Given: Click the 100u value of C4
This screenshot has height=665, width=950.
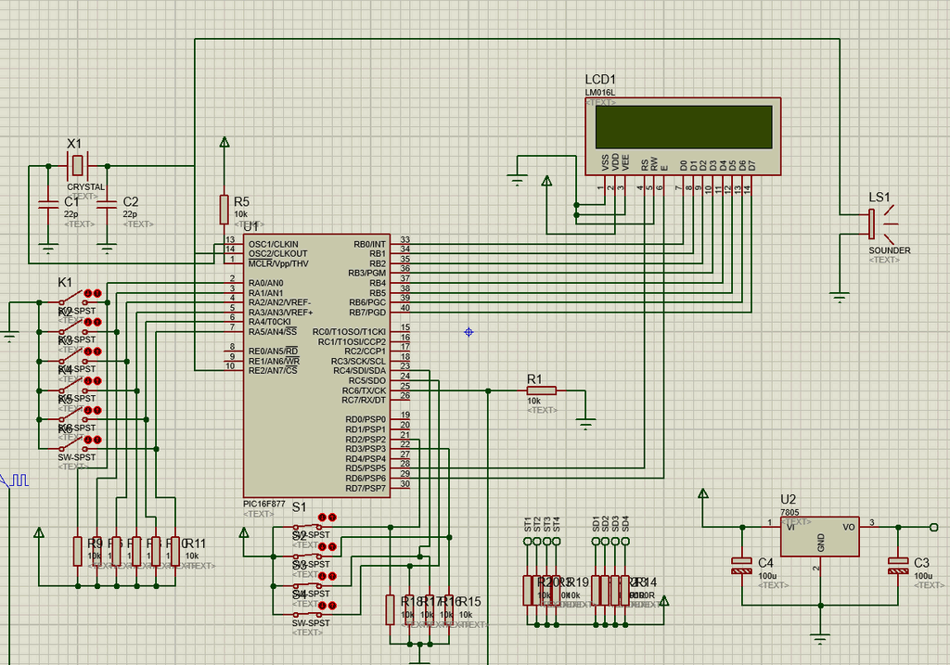Looking at the screenshot, I should click(x=767, y=576).
